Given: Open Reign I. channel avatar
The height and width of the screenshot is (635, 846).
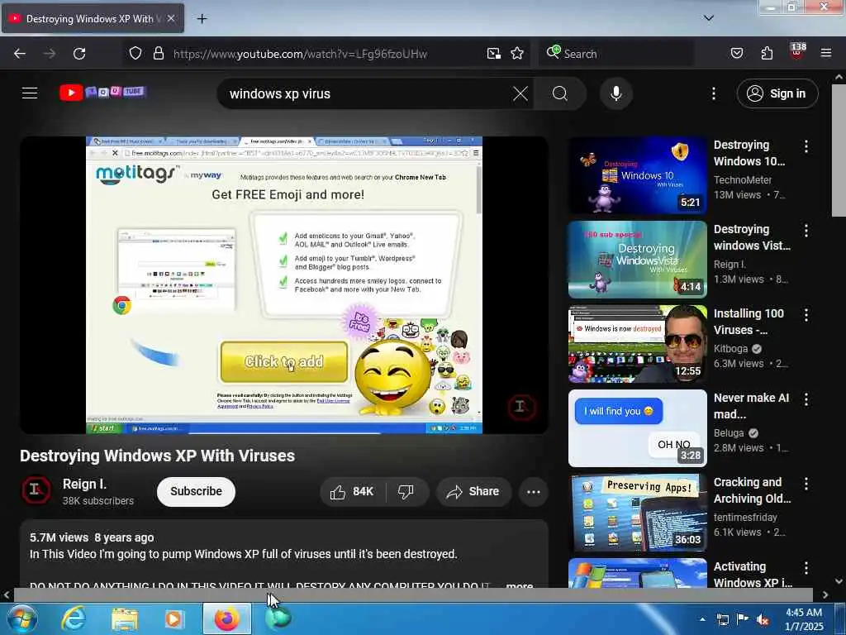Looking at the screenshot, I should click(x=36, y=490).
